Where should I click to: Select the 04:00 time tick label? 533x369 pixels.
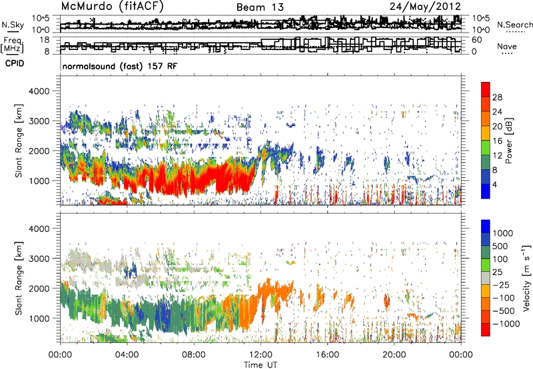tap(127, 355)
